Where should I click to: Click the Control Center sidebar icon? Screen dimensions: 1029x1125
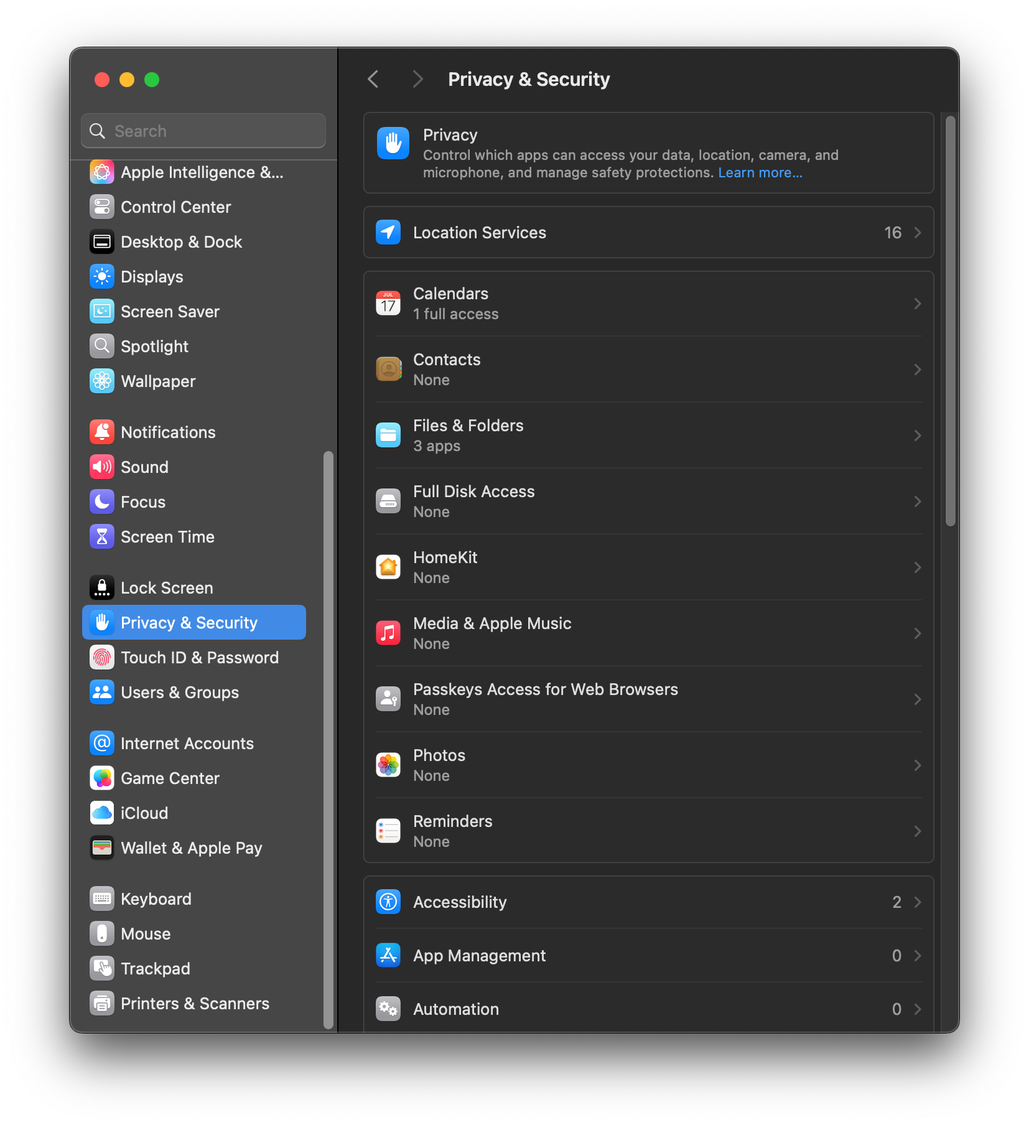click(x=102, y=207)
